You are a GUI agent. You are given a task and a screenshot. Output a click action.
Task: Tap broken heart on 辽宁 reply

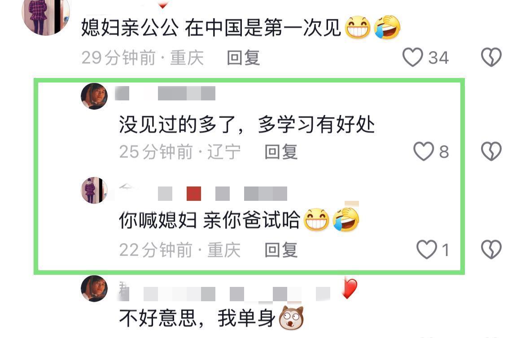click(x=491, y=151)
